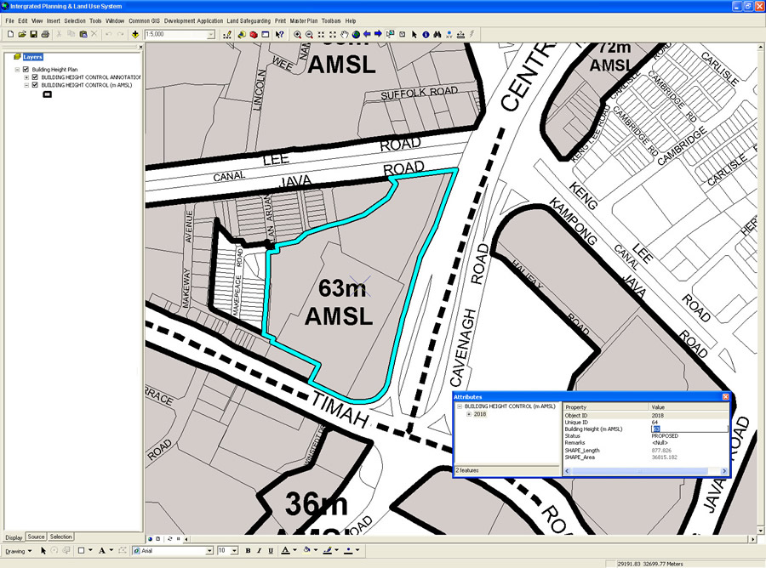Open an existing map file
The width and height of the screenshot is (766, 568).
coord(22,34)
